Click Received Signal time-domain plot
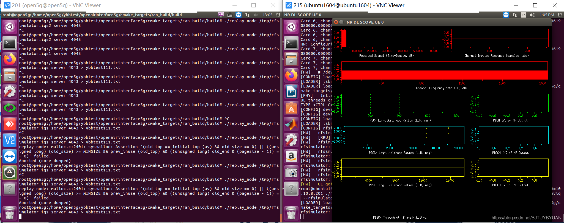 [388, 38]
